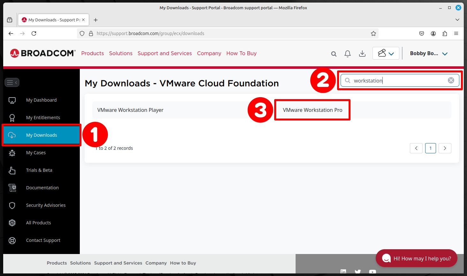Open Firefox View recent browsing icon
This screenshot has width=467, height=276.
click(10, 20)
